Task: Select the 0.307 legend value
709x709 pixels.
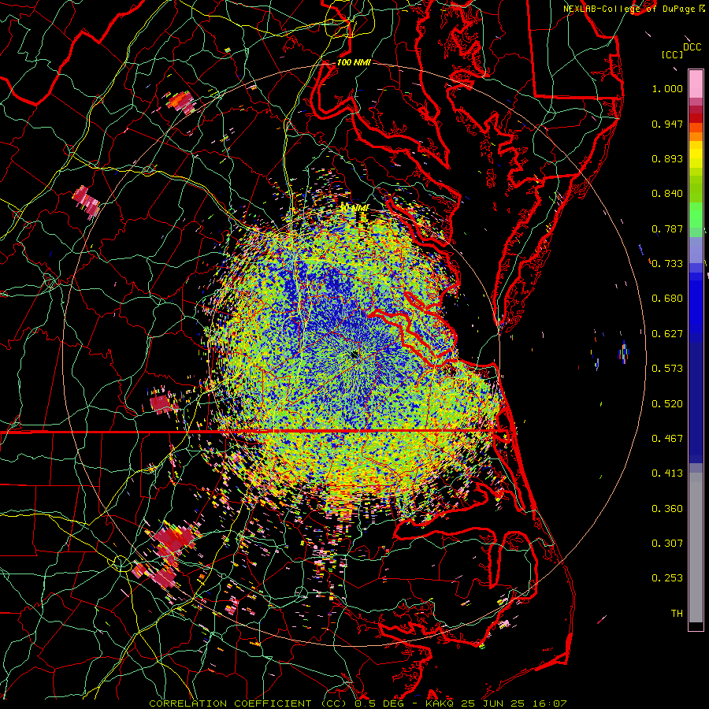Action: 667,544
